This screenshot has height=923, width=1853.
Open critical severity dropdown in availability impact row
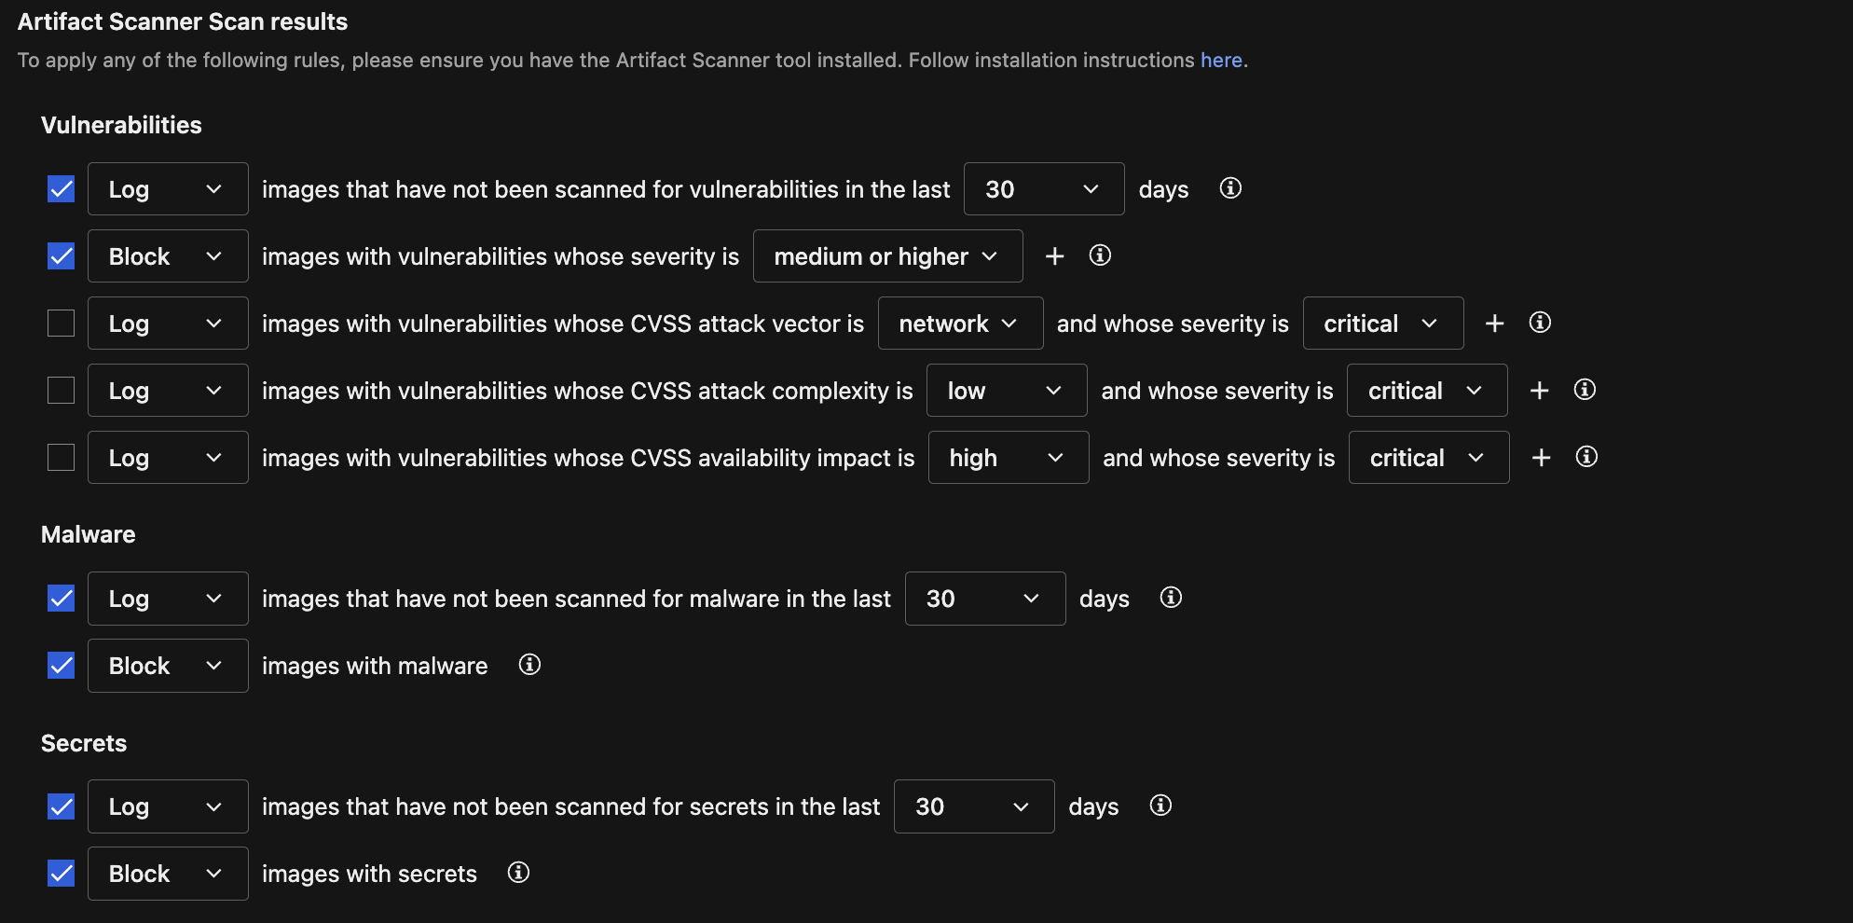tap(1429, 458)
